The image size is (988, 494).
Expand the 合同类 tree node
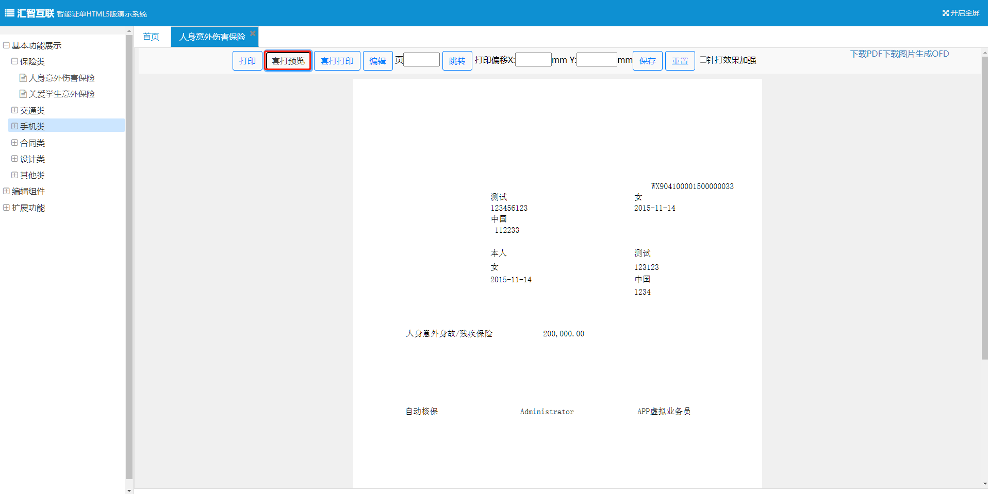click(x=14, y=143)
